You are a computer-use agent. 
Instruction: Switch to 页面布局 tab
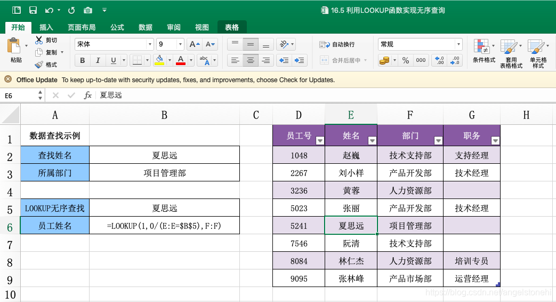[82, 27]
